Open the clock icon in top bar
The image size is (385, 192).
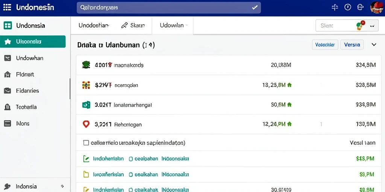point(348,7)
